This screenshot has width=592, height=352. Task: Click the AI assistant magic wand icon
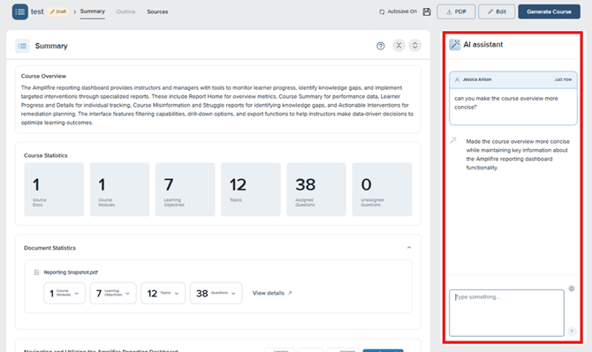(x=455, y=44)
